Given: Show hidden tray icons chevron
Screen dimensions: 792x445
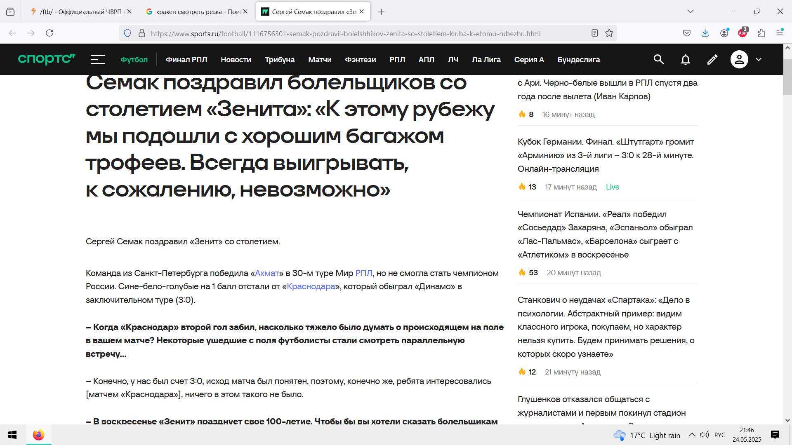Looking at the screenshot, I should point(692,435).
